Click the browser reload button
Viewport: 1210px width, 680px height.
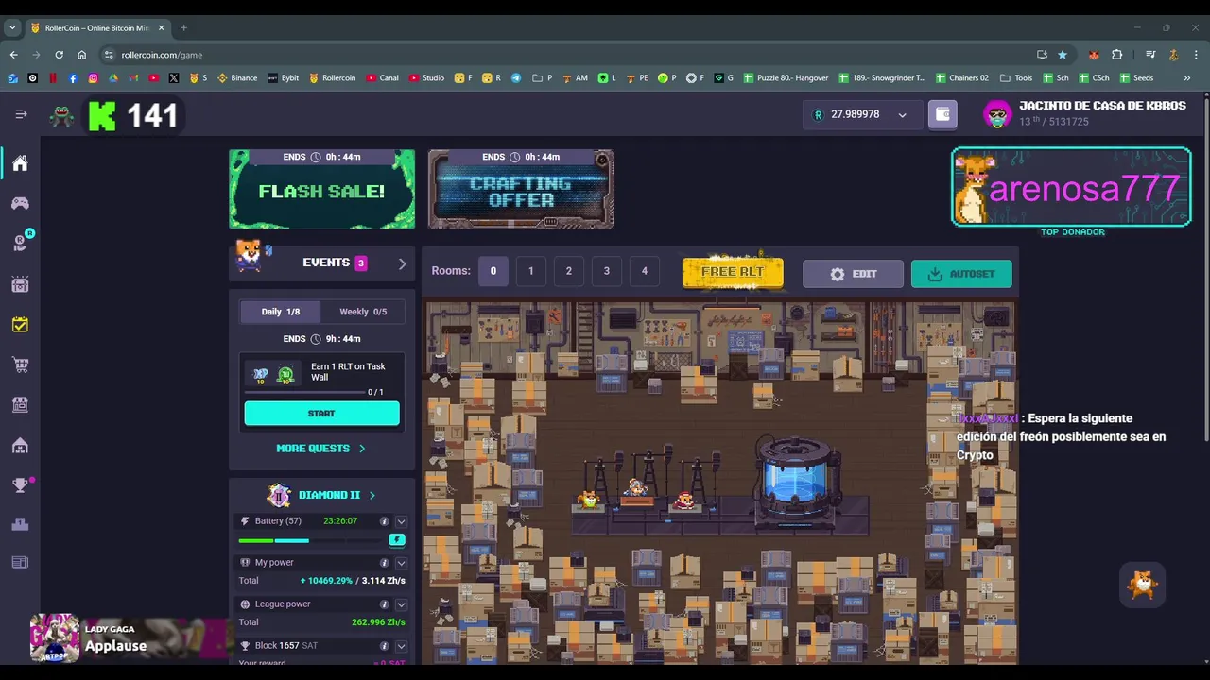59,55
